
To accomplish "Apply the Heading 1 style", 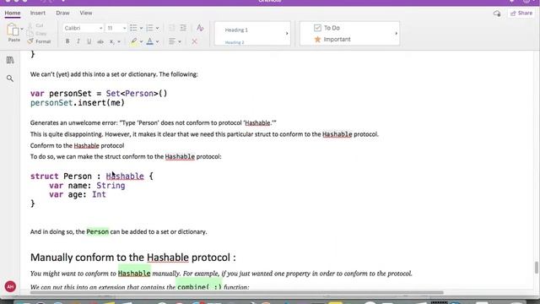I will click(236, 30).
